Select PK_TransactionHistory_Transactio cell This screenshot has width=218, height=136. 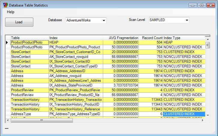[x=76, y=100]
